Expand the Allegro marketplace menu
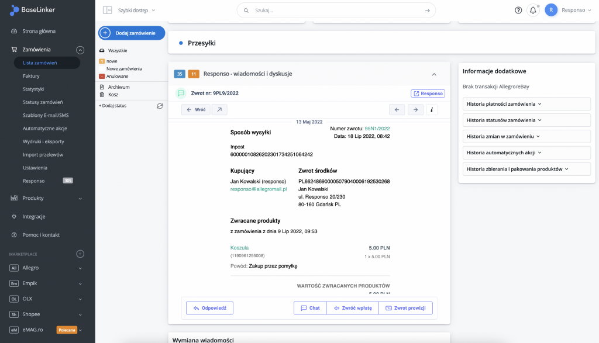This screenshot has width=599, height=343. click(80, 268)
